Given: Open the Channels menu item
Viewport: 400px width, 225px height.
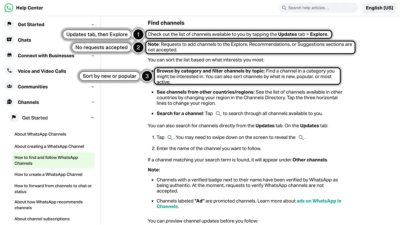Looking at the screenshot, I should (x=28, y=102).
